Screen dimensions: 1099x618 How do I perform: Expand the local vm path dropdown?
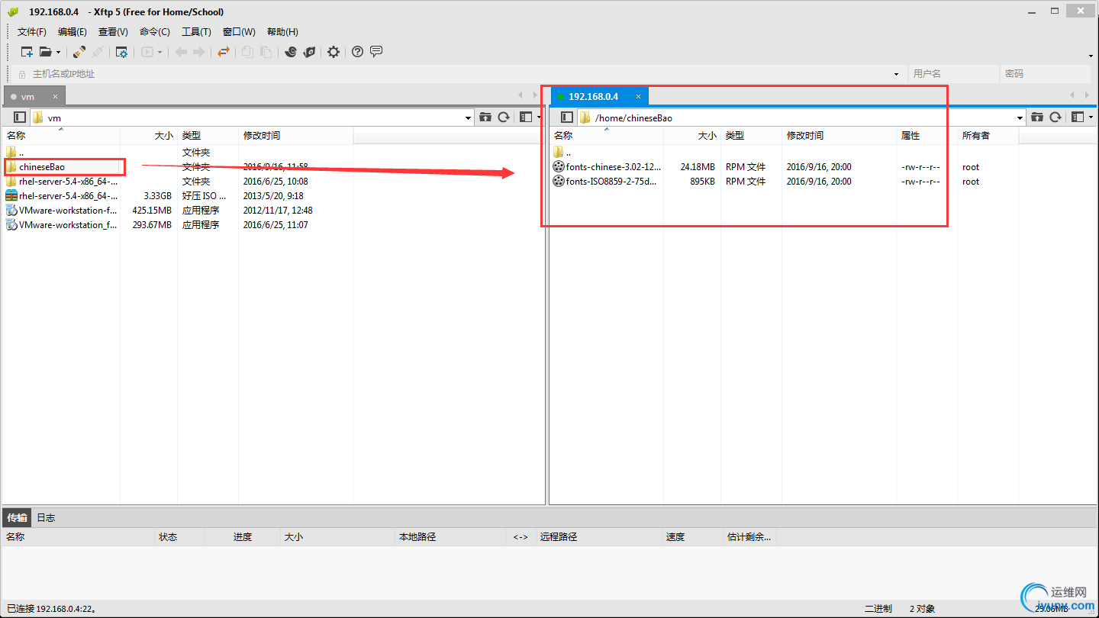pos(469,118)
